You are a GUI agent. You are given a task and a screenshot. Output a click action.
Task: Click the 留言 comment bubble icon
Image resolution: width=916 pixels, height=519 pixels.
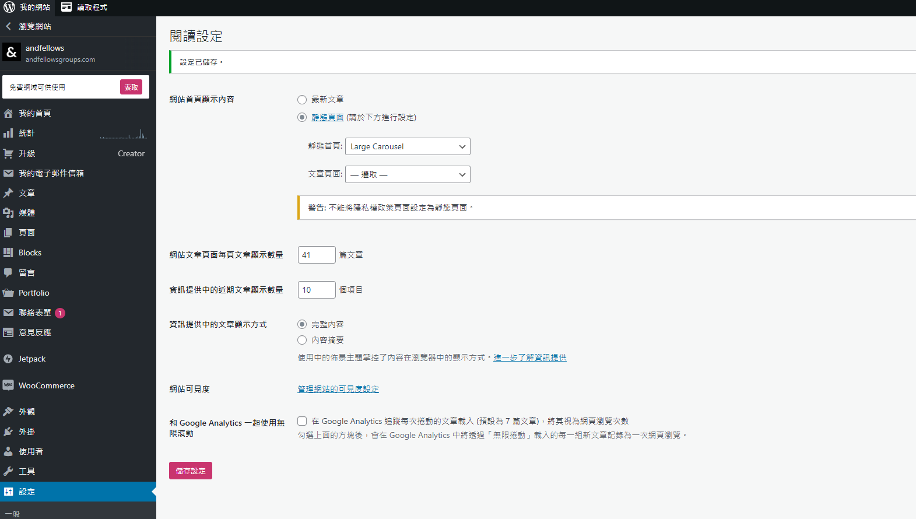pos(8,272)
